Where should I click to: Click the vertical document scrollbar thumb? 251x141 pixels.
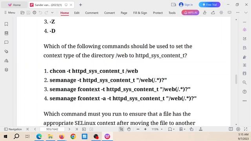[236, 79]
